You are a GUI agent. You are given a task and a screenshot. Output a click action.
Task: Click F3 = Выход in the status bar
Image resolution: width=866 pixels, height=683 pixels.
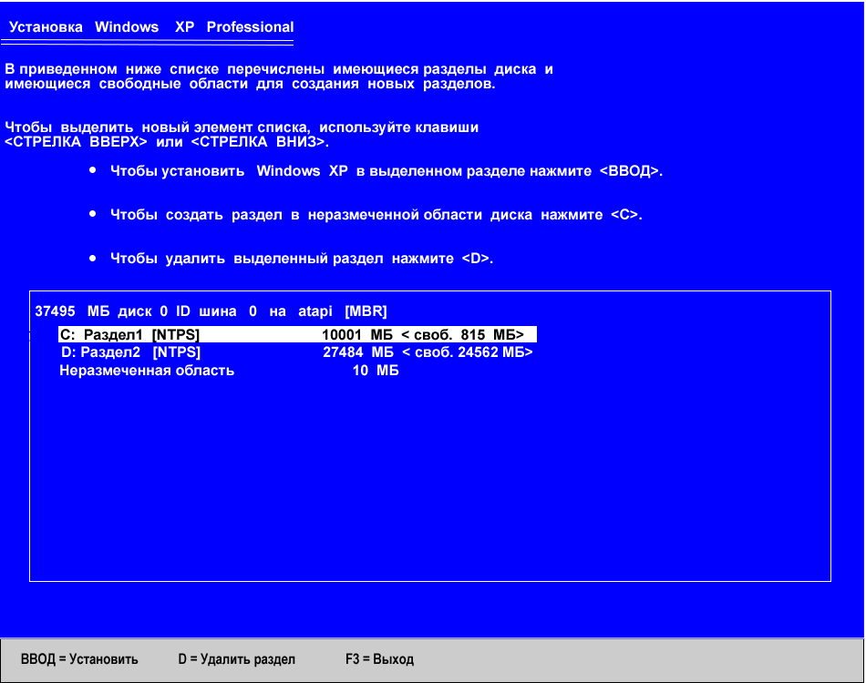pos(379,659)
